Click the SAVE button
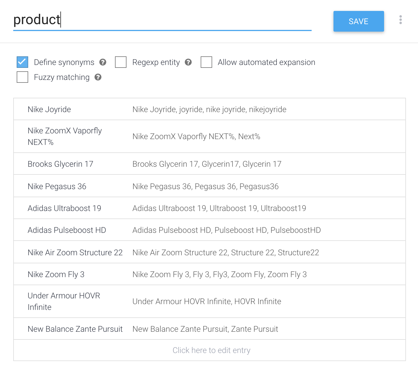 [x=358, y=21]
